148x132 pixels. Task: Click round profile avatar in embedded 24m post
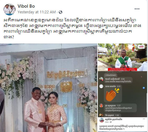tap(102, 120)
